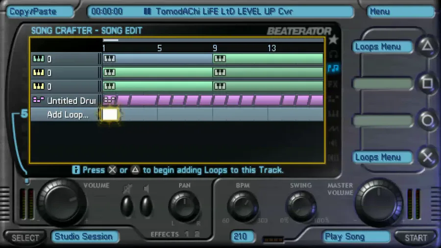Click the drum icon of Untitled Drum track
The height and width of the screenshot is (248, 441).
[39, 100]
